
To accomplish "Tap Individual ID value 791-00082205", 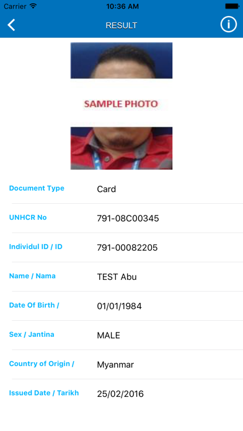I will (127, 248).
